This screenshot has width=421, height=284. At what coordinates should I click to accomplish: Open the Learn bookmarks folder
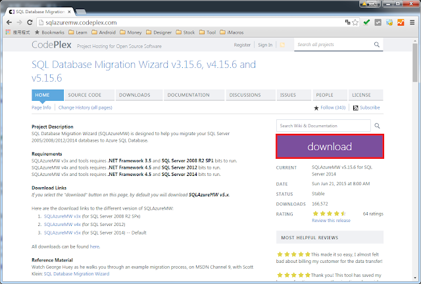coord(78,32)
